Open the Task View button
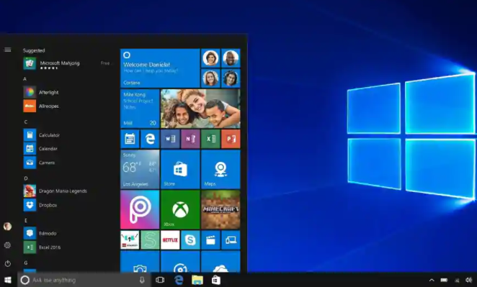 tap(160, 280)
